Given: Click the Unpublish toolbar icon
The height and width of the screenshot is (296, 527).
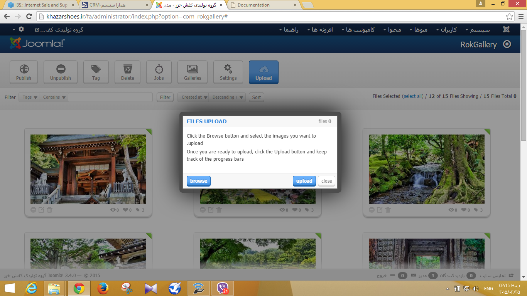Looking at the screenshot, I should (x=61, y=72).
